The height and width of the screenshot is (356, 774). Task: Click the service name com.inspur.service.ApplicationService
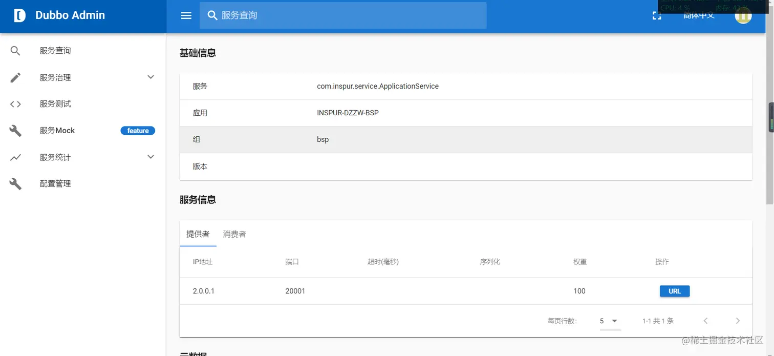pos(378,86)
